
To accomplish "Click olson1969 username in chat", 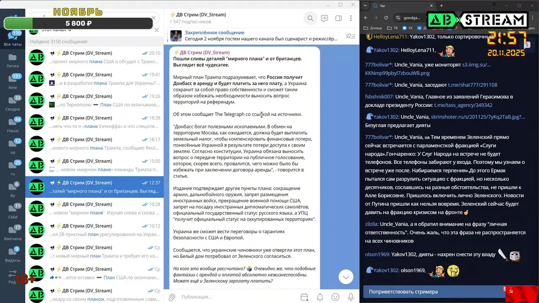I will pos(377,254).
